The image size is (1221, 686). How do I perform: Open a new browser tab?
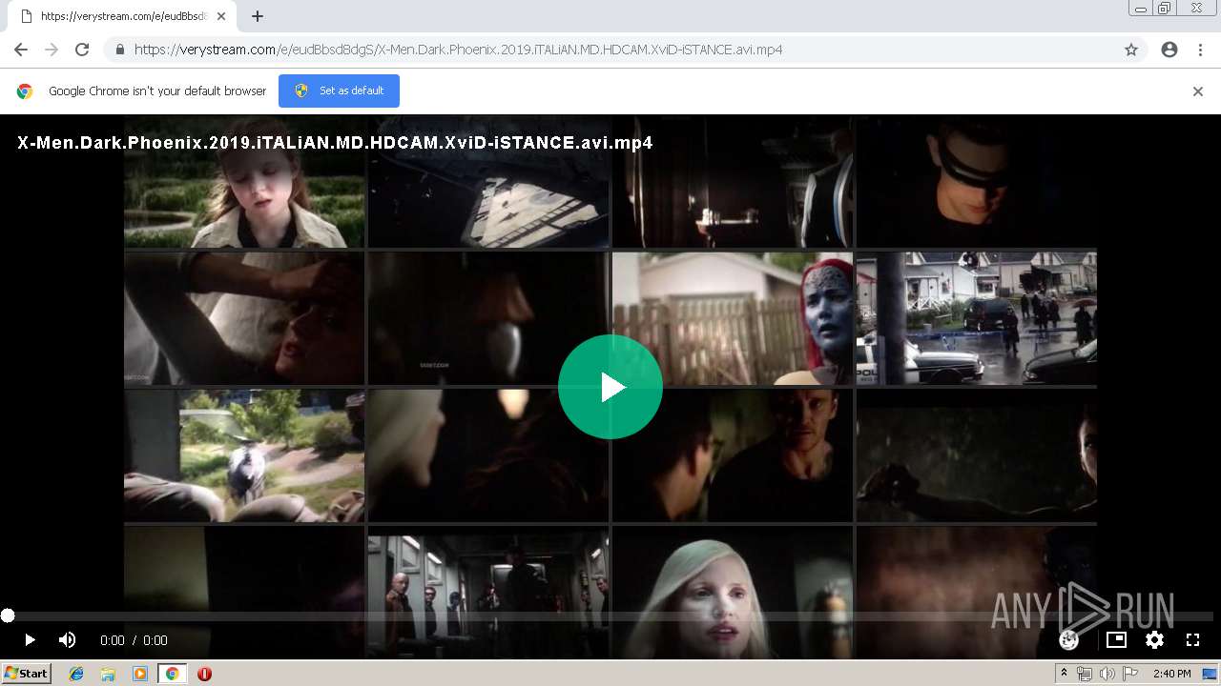(x=258, y=16)
